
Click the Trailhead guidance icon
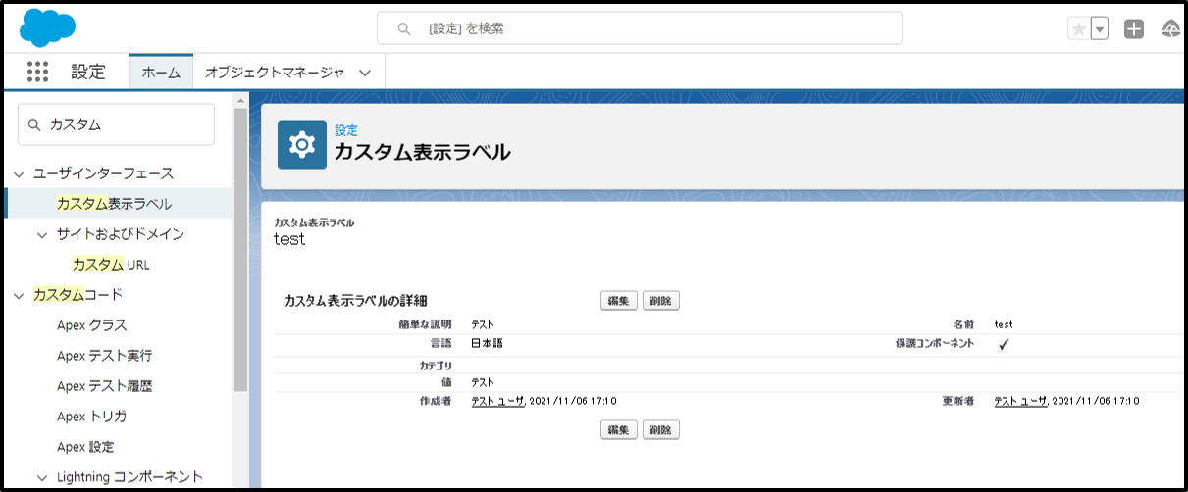[1170, 29]
